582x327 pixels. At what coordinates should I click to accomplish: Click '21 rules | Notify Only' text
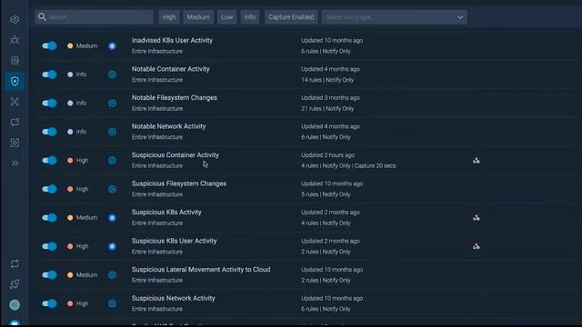pyautogui.click(x=327, y=109)
